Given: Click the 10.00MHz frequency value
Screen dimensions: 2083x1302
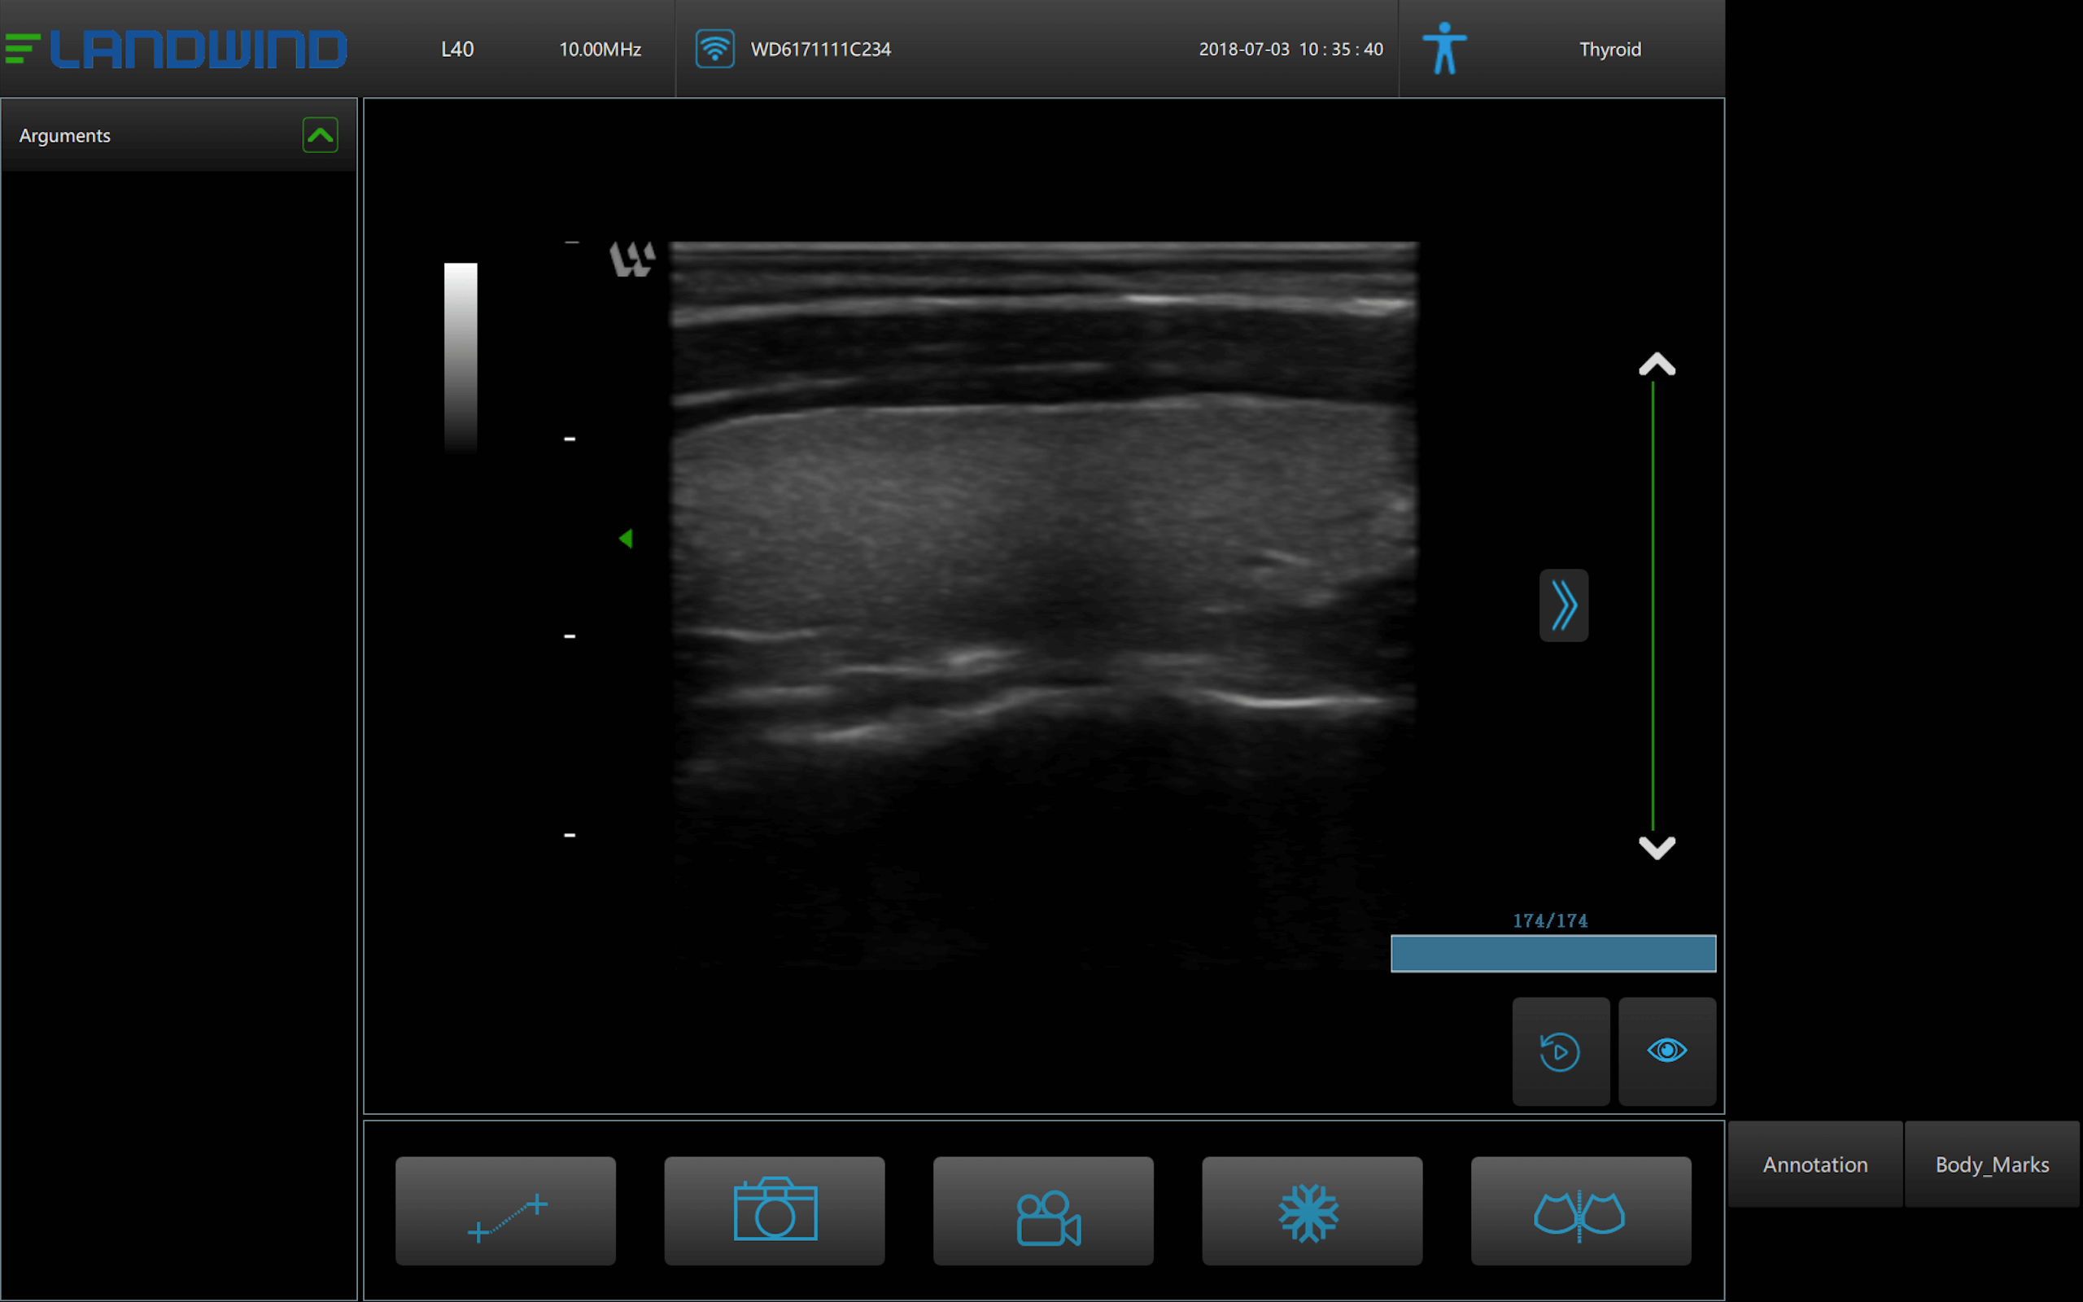Looking at the screenshot, I should point(600,49).
